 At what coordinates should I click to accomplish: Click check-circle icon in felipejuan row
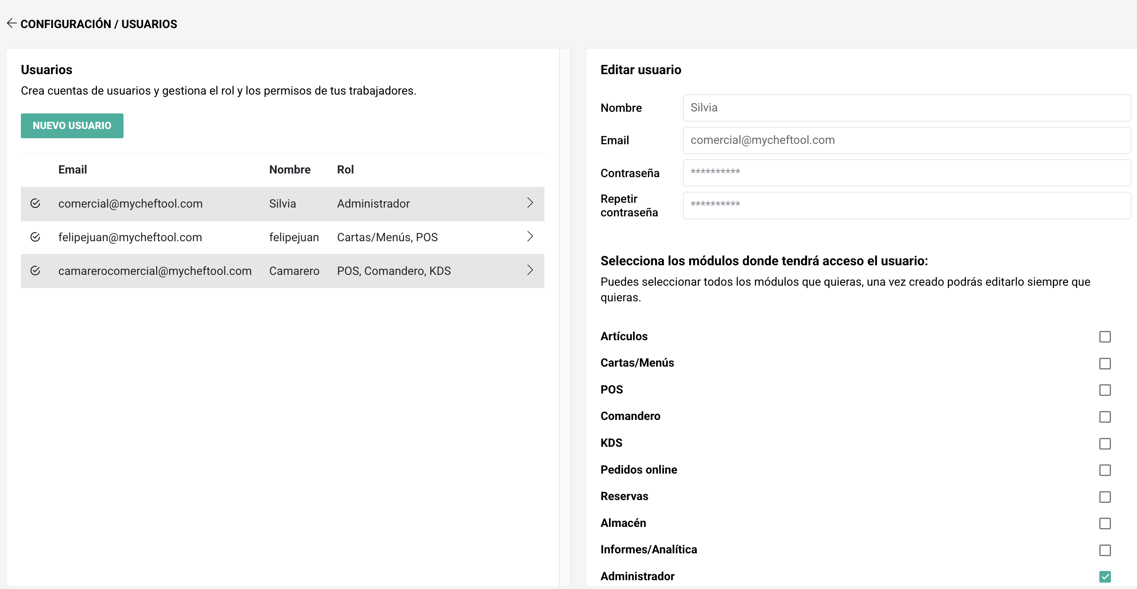coord(35,237)
